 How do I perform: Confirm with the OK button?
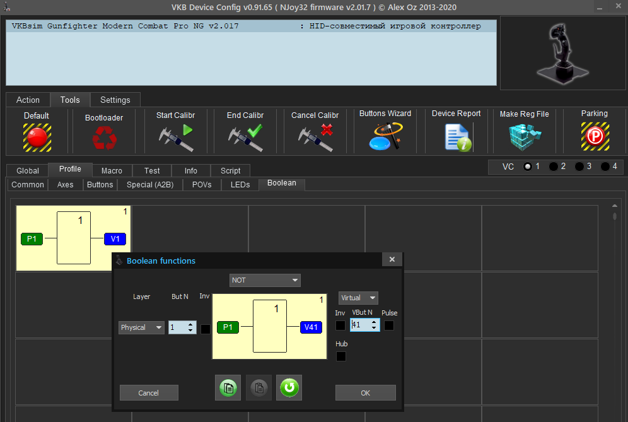[365, 393]
